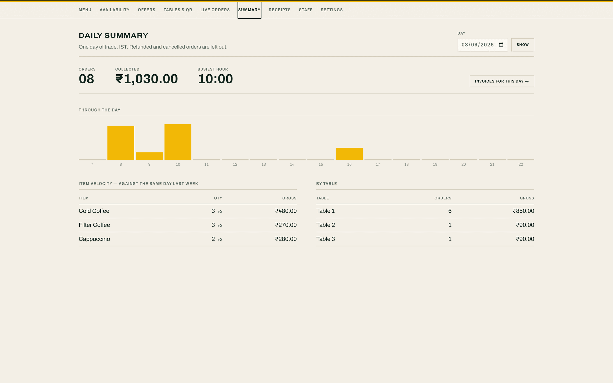This screenshot has height=383, width=613.
Task: Click the Table 1 row label
Action: tap(325, 211)
